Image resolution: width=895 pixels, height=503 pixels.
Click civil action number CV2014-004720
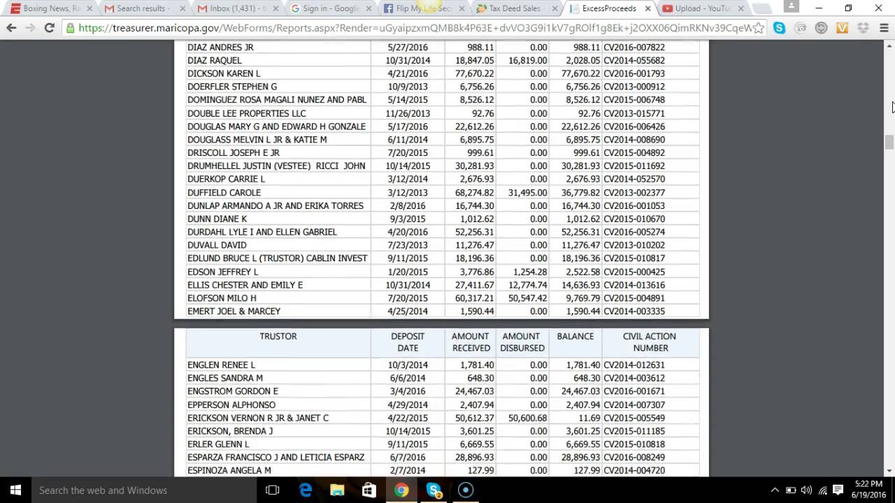[634, 470]
